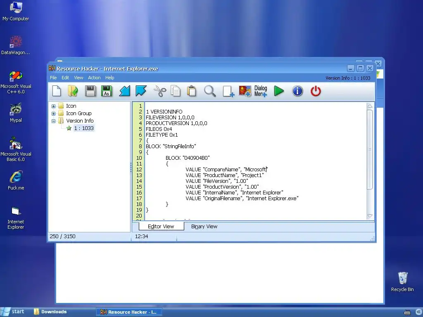423x317 pixels.
Task: Expand the Icon tree folder
Action: (53, 106)
